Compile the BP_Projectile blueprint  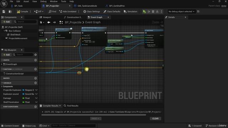(22, 12)
